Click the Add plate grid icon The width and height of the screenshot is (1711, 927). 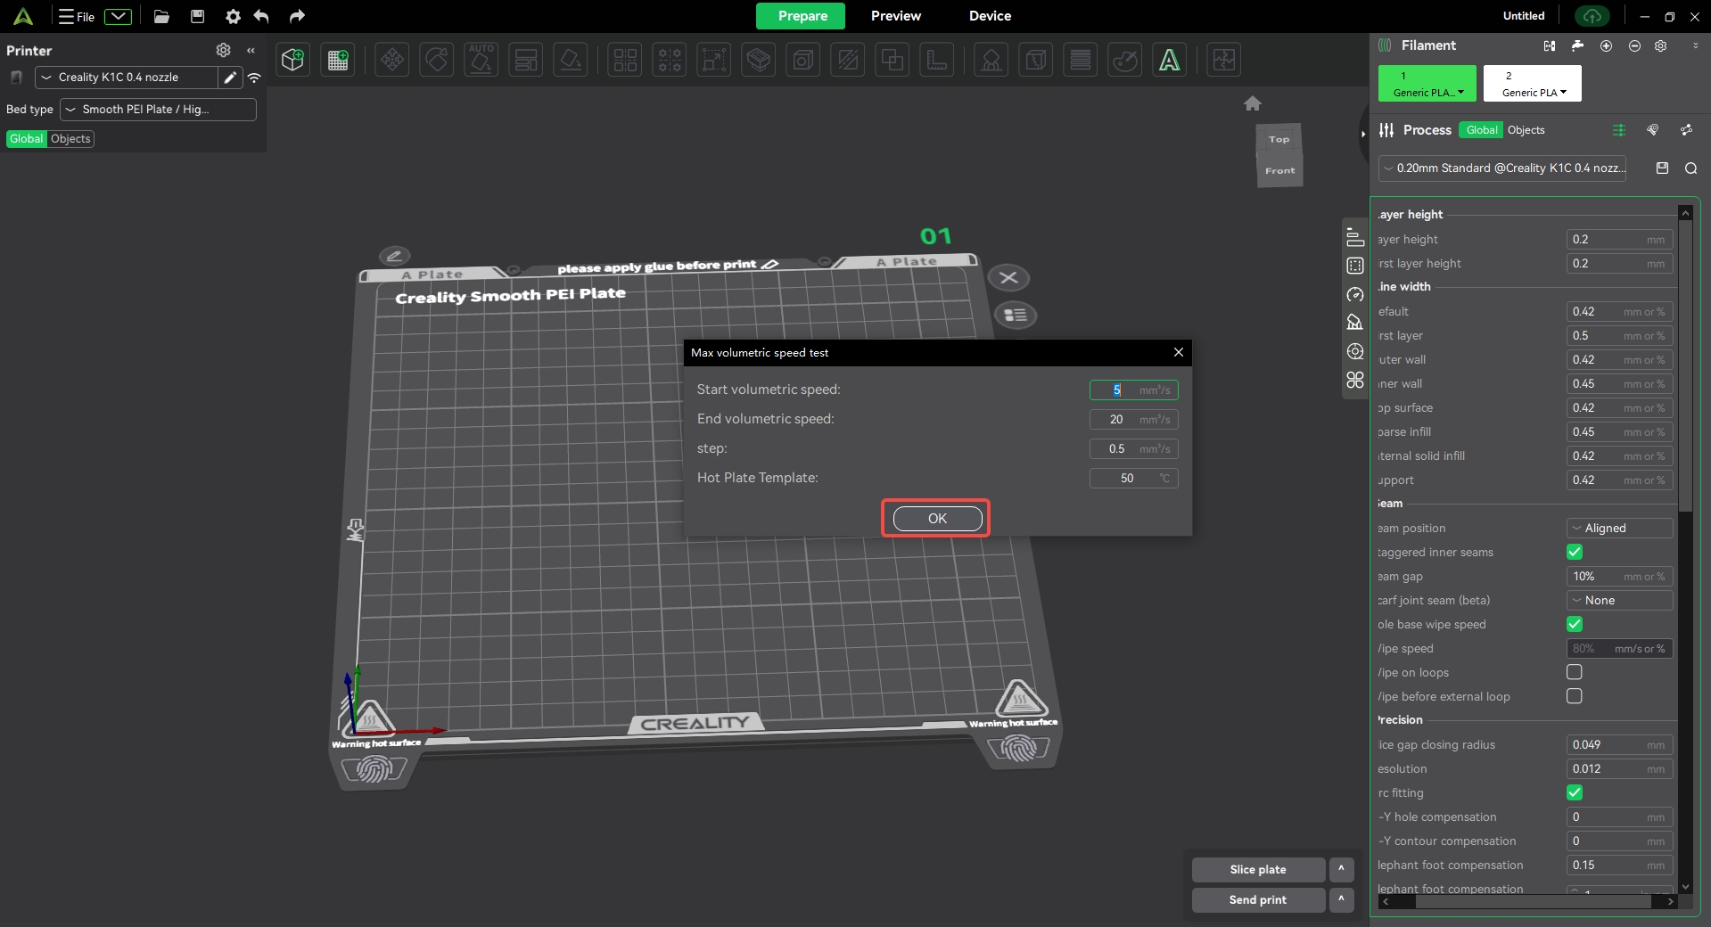338,60
